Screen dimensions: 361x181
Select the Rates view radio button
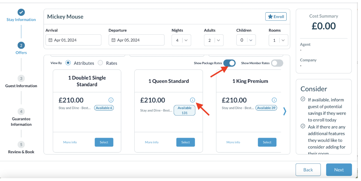coord(100,63)
